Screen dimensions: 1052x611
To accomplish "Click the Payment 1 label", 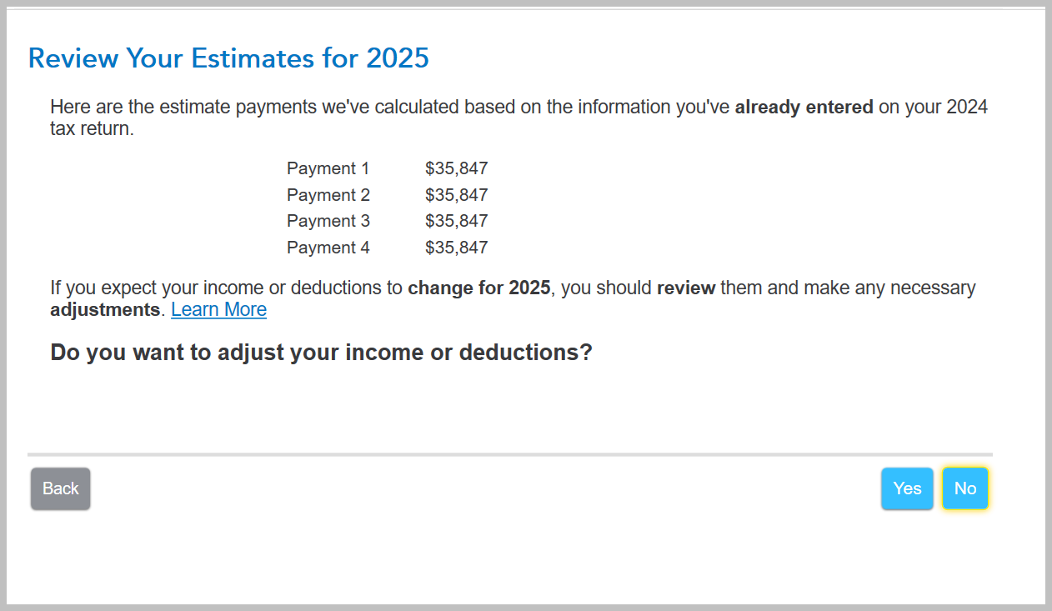I will pyautogui.click(x=328, y=168).
